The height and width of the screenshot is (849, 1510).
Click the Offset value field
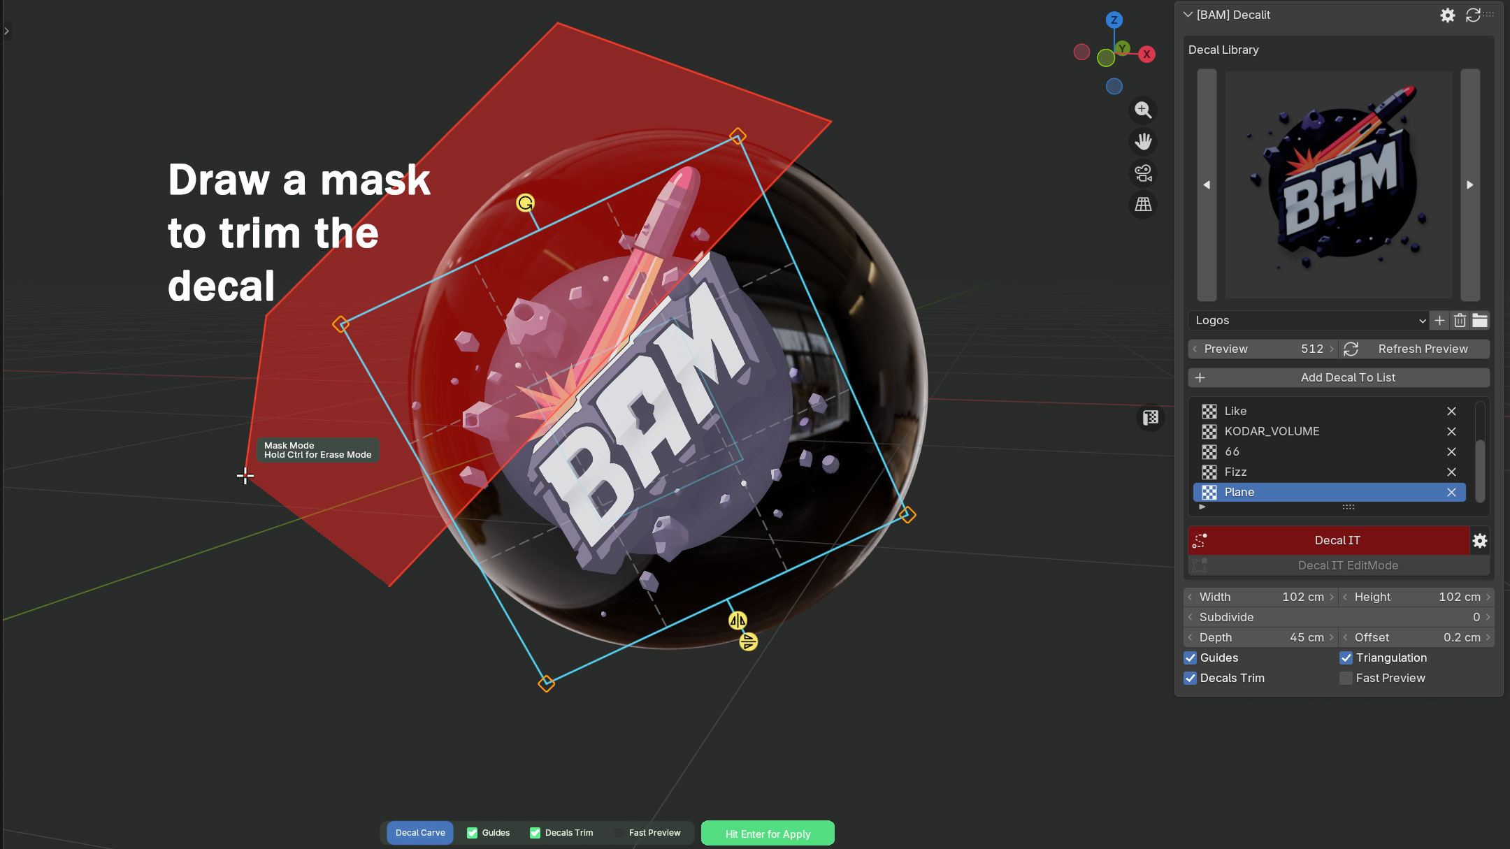(x=1417, y=638)
